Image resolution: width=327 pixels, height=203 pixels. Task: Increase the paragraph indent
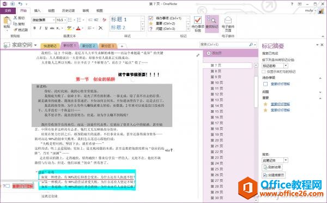coord(96,20)
